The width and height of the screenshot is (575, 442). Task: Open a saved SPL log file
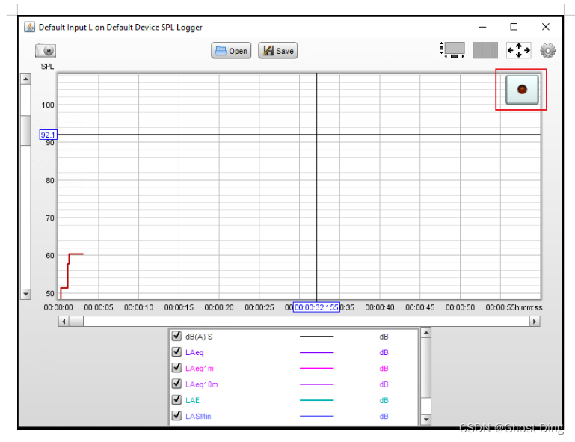(x=231, y=51)
